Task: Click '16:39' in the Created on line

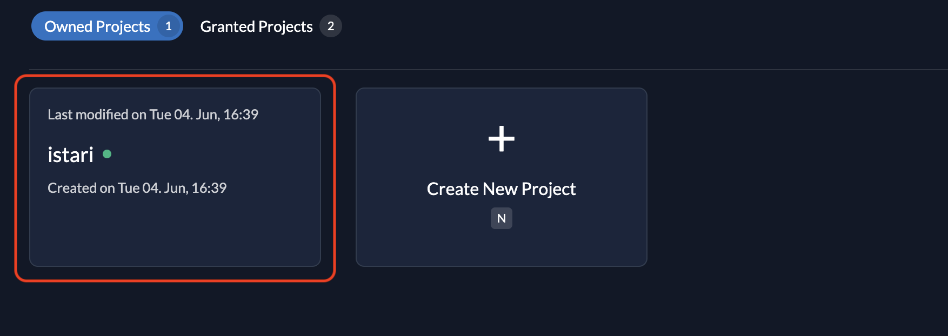Action: pyautogui.click(x=209, y=188)
